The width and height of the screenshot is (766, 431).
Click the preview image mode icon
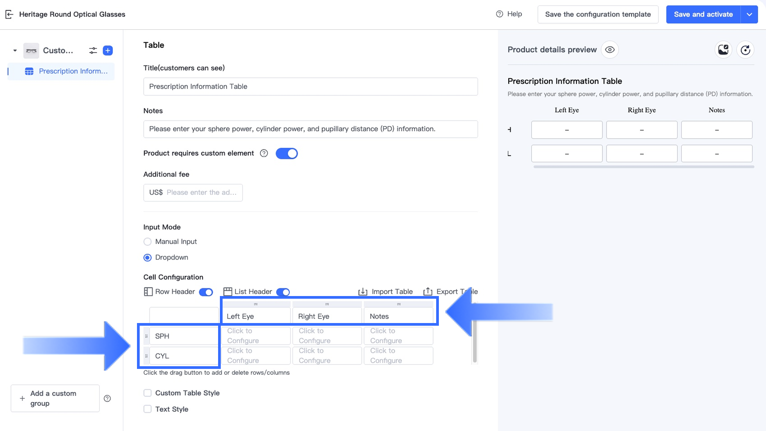coord(723,49)
